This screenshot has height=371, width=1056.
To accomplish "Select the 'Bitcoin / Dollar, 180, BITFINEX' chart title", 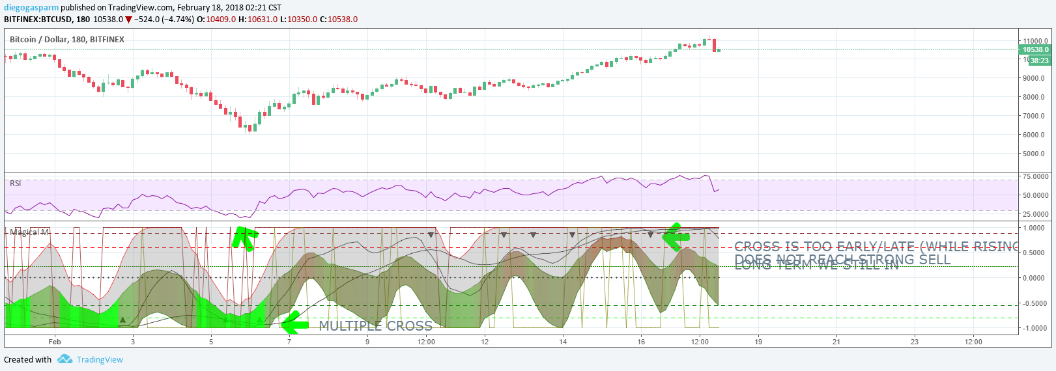I will point(67,40).
